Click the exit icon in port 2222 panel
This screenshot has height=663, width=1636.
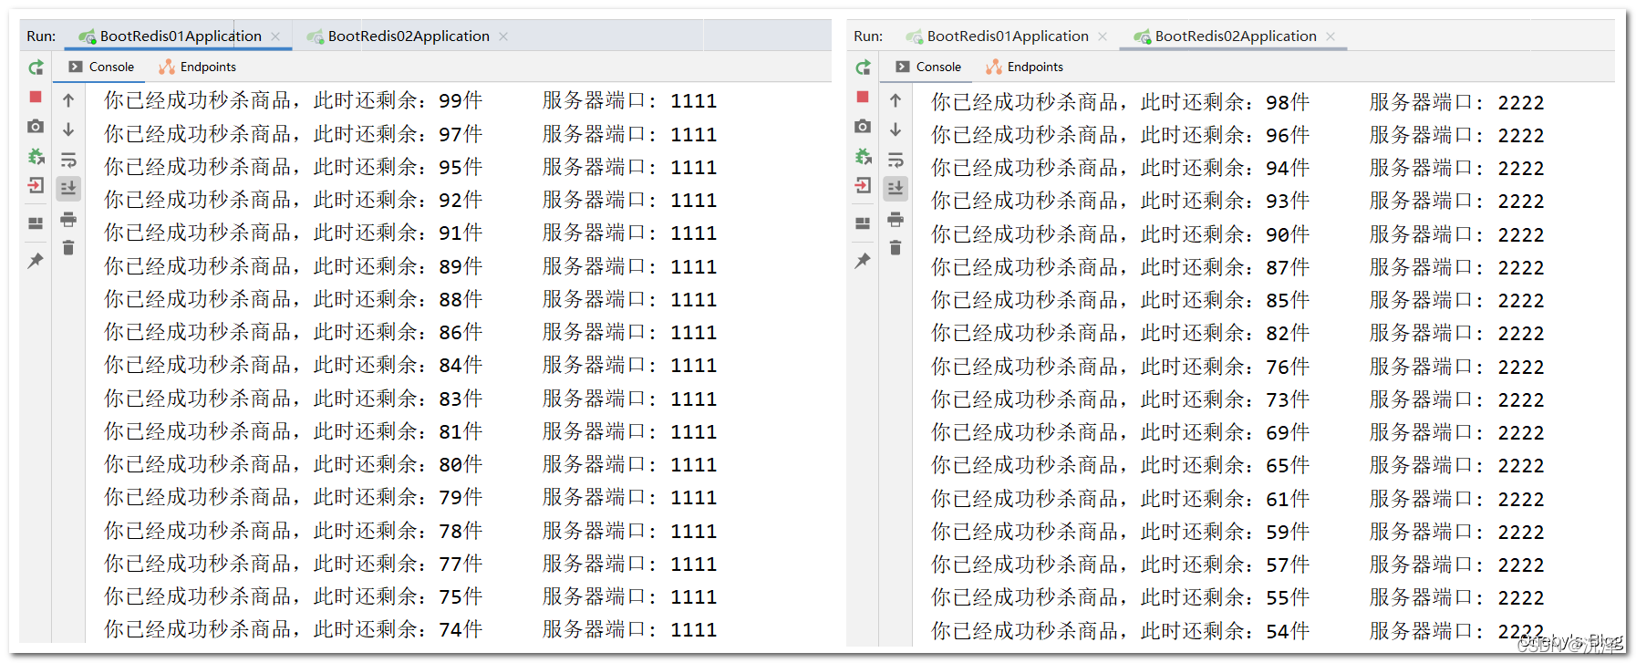pyautogui.click(x=863, y=186)
